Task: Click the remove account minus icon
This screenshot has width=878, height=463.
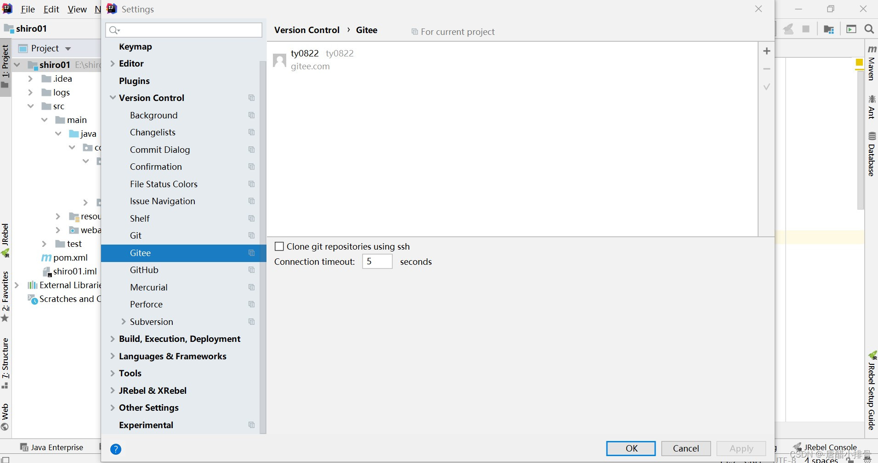Action: pos(766,69)
